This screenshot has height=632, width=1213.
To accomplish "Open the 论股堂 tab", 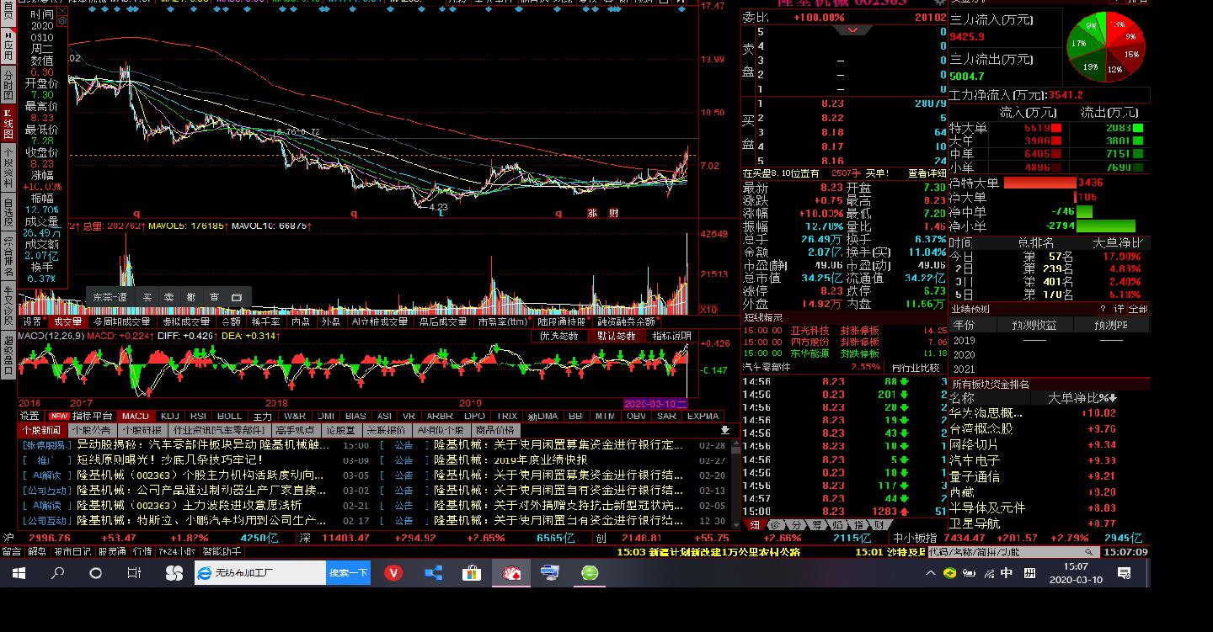I will [340, 430].
